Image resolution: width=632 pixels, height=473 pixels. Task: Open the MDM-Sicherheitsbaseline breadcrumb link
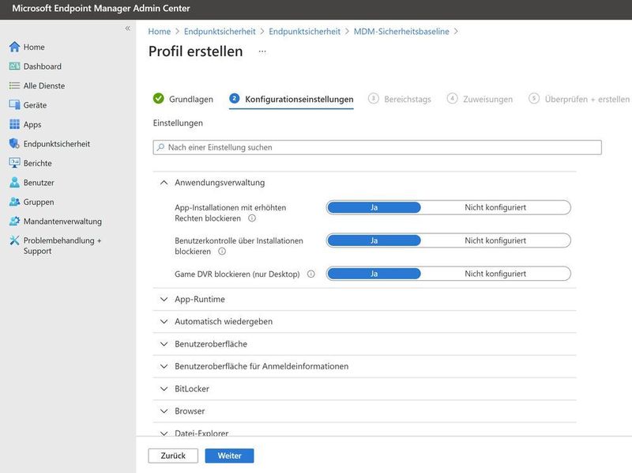point(401,32)
